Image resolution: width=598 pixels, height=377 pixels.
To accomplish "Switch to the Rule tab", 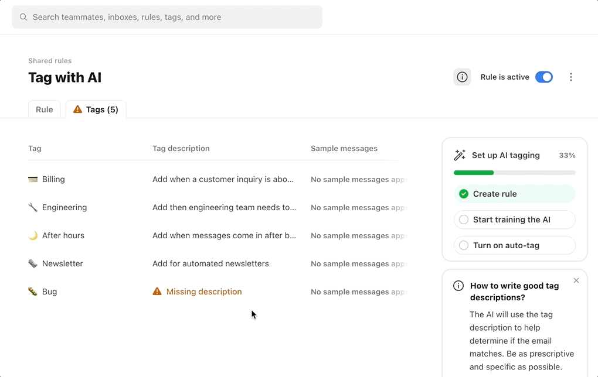I will (x=44, y=109).
